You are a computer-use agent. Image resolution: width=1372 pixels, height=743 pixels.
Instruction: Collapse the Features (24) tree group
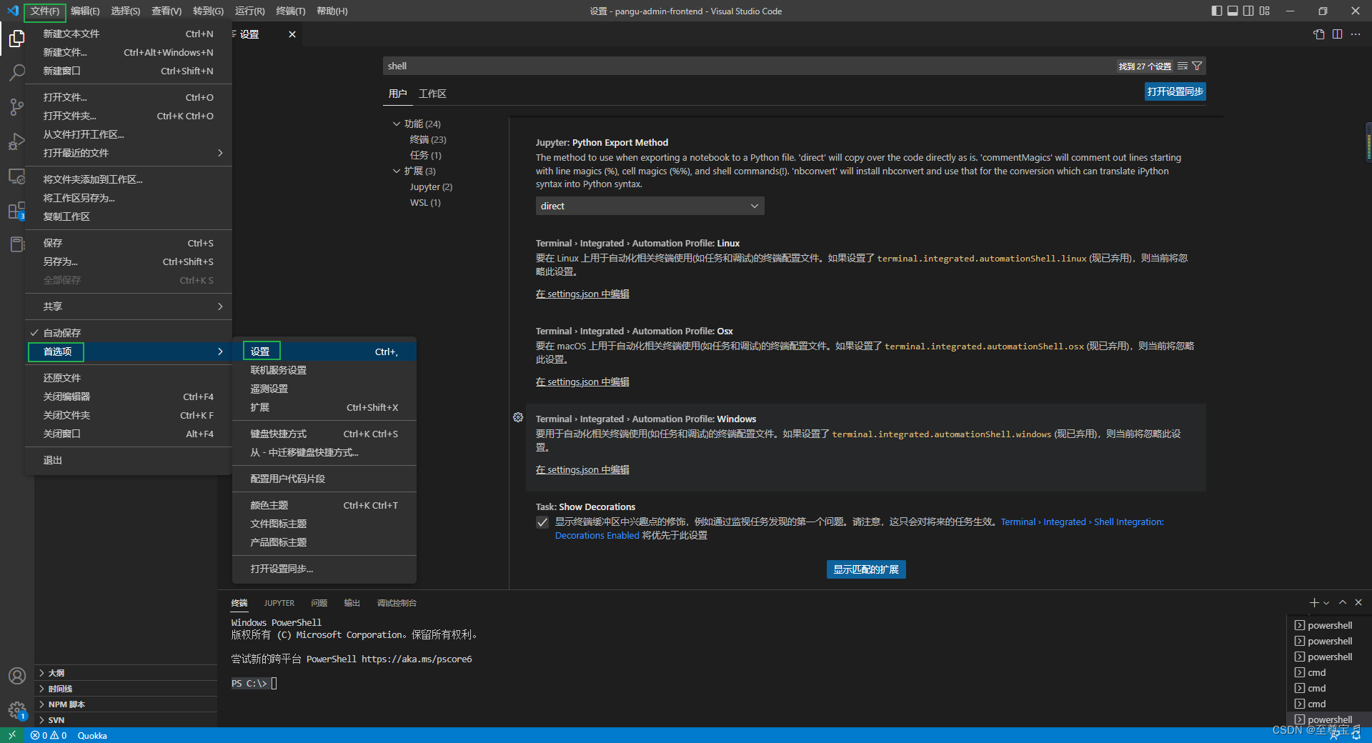pyautogui.click(x=397, y=124)
